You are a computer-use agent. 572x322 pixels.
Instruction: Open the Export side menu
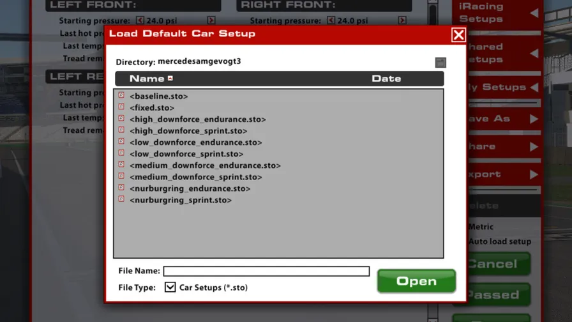504,174
